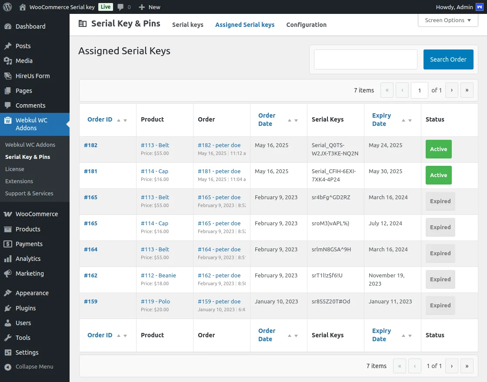Click the search order text field
This screenshot has height=382, width=487.
click(x=365, y=59)
